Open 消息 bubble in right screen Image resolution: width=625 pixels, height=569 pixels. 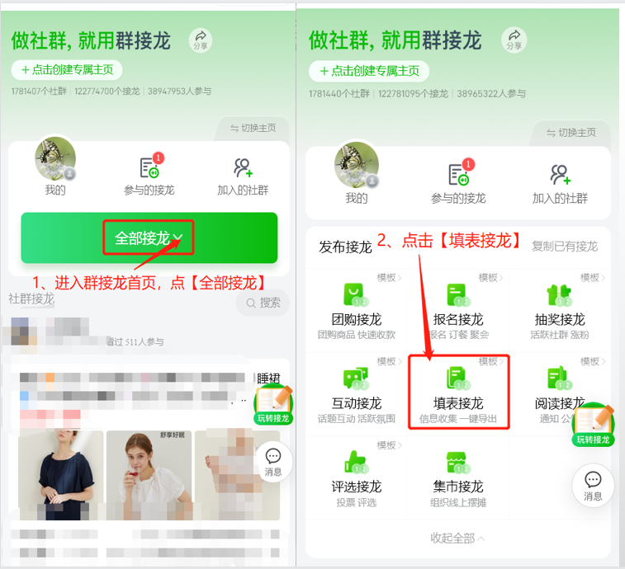point(593,486)
